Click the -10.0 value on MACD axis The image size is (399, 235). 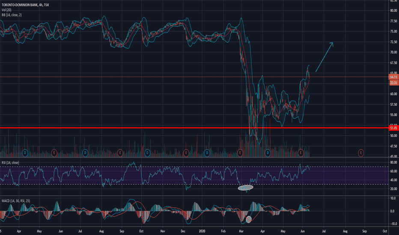pyautogui.click(x=393, y=224)
